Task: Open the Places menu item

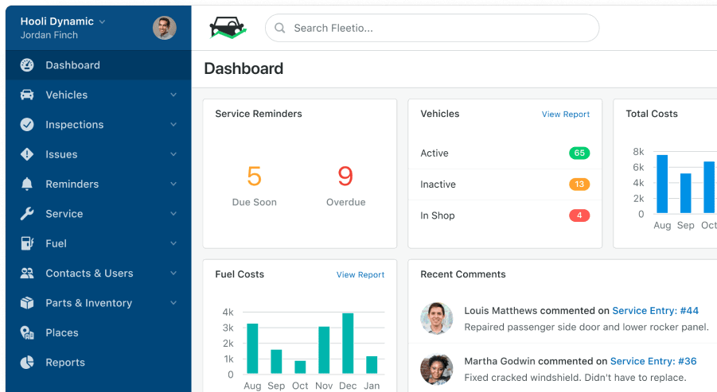Action: pyautogui.click(x=99, y=332)
